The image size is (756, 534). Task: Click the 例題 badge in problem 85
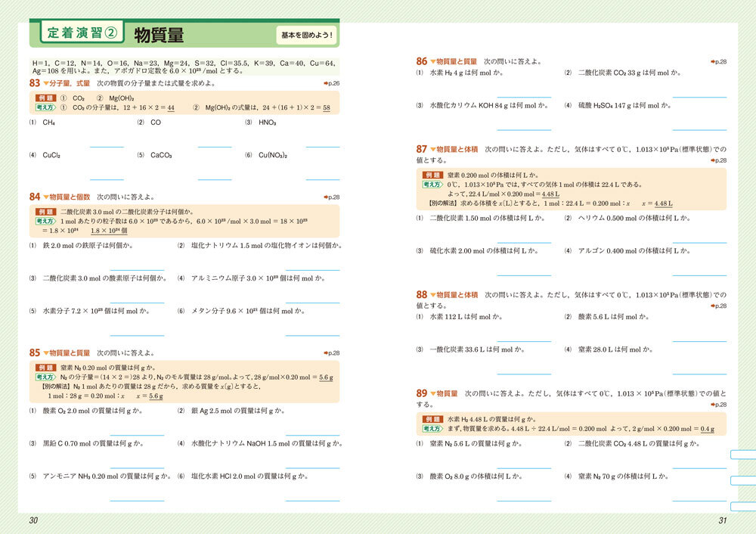46,367
